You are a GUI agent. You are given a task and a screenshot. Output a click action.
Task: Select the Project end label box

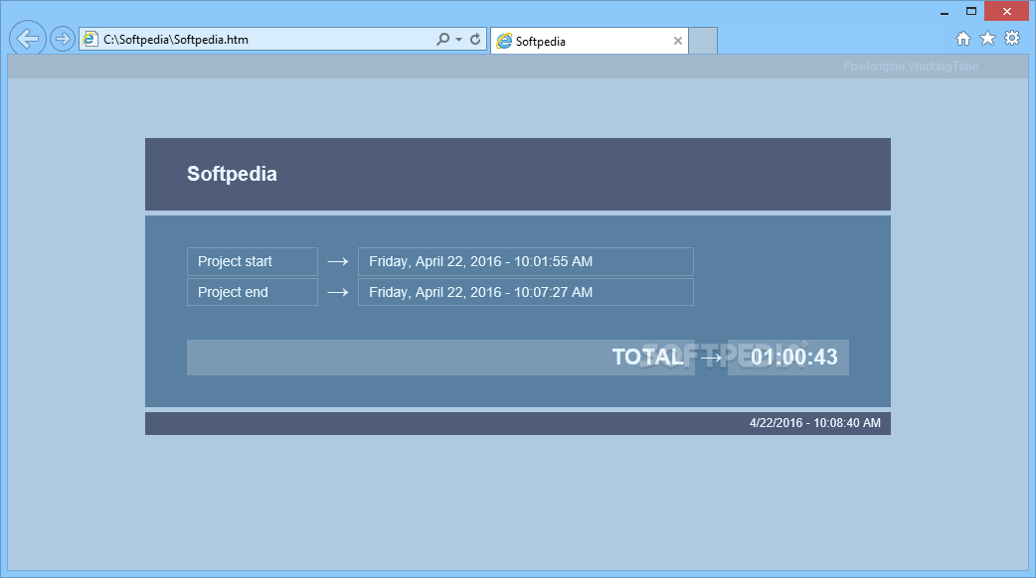(253, 292)
